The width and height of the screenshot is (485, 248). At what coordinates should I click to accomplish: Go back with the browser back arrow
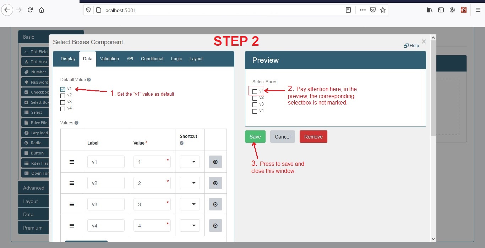tap(7, 10)
